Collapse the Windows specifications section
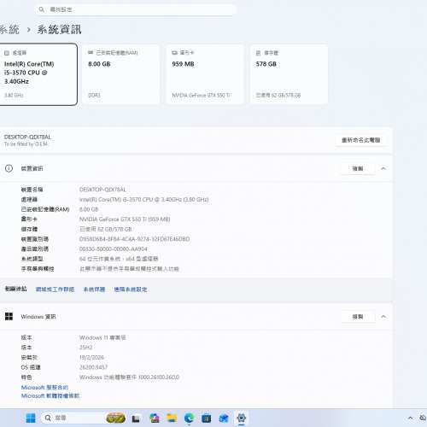 click(x=383, y=317)
